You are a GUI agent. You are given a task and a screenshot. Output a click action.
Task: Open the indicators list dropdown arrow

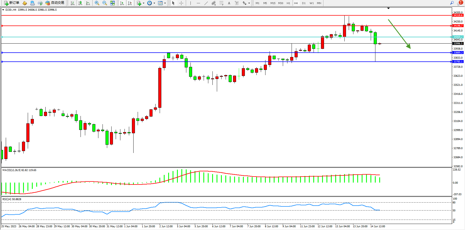pos(143,3)
